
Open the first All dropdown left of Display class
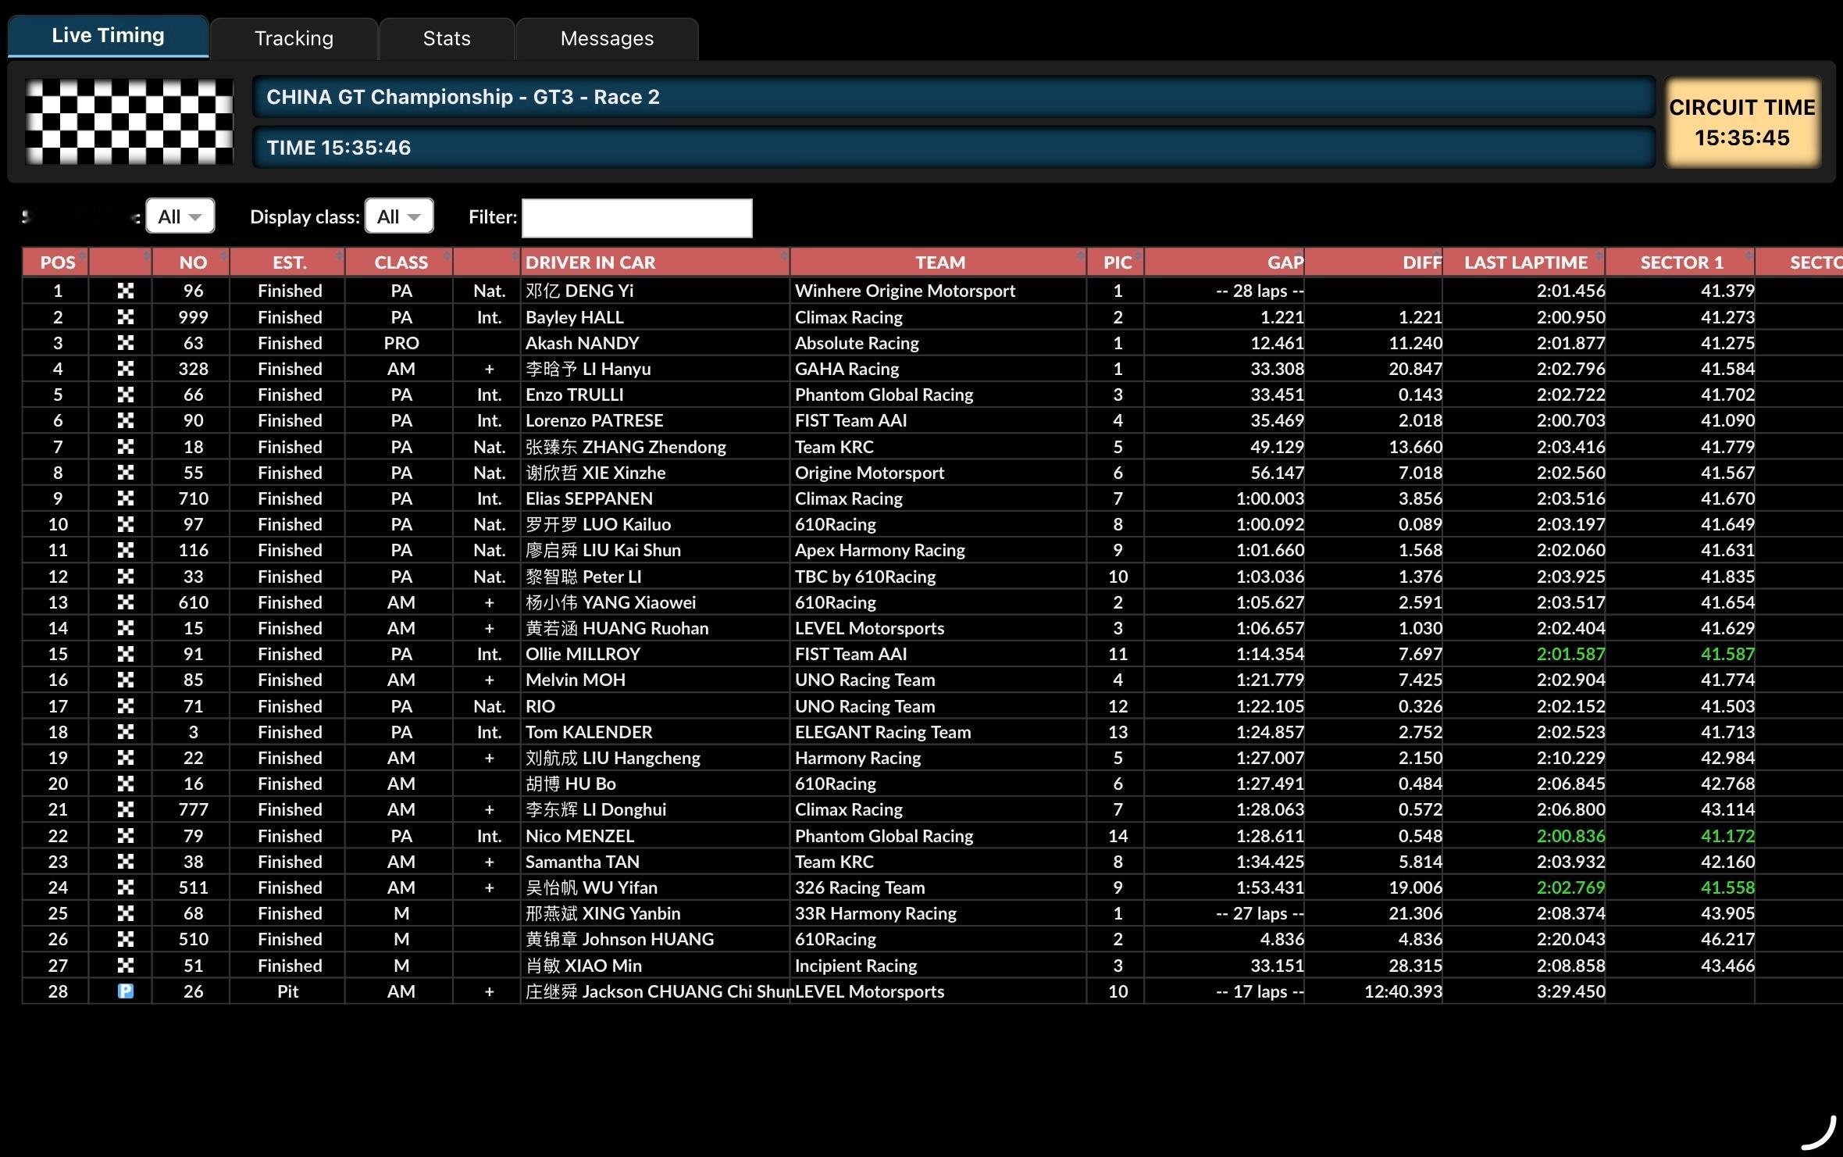pyautogui.click(x=180, y=216)
